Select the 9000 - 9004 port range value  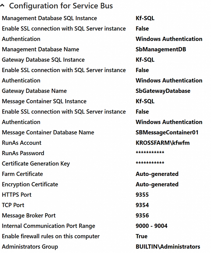point(151,226)
